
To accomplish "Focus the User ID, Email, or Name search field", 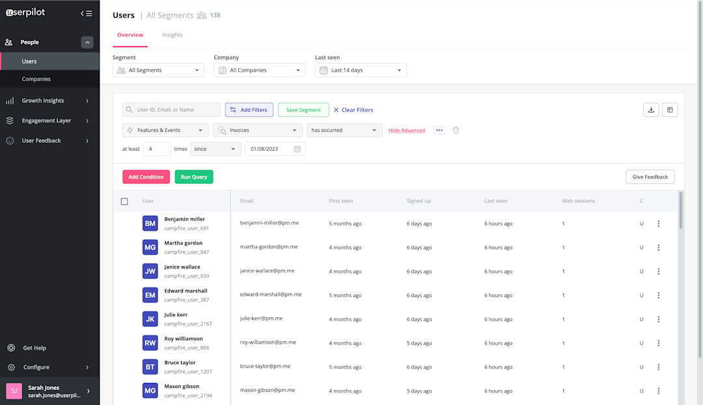I will click(x=171, y=110).
